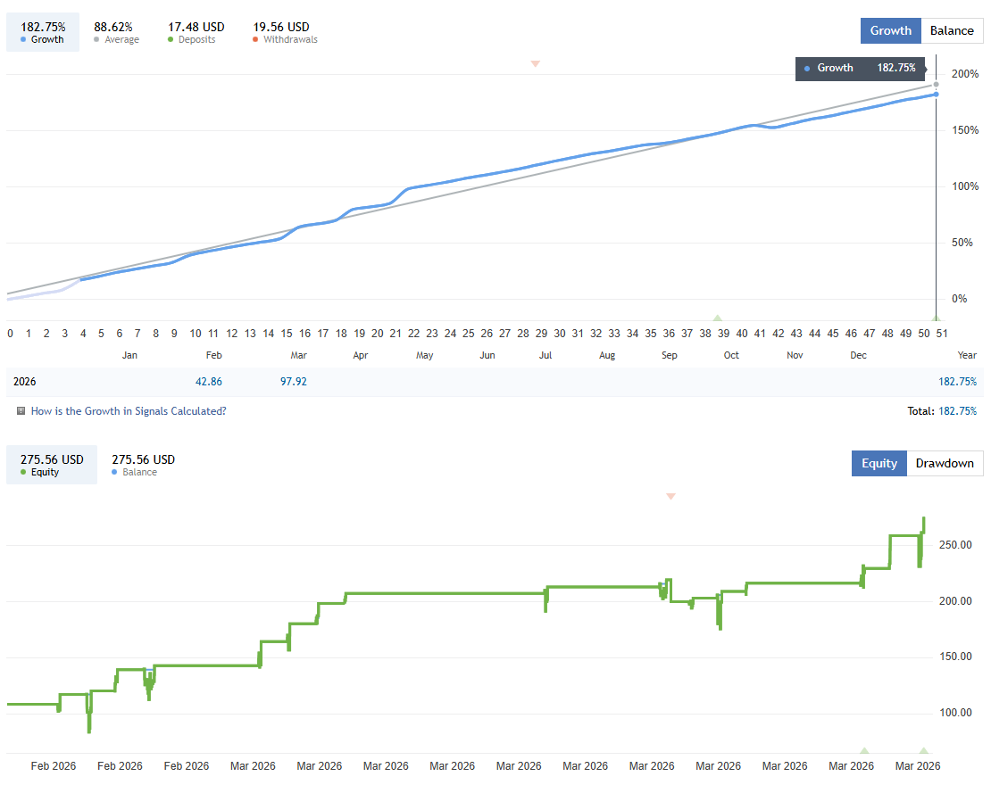This screenshot has height=785, width=991.
Task: Click the Year column header
Action: tap(967, 356)
